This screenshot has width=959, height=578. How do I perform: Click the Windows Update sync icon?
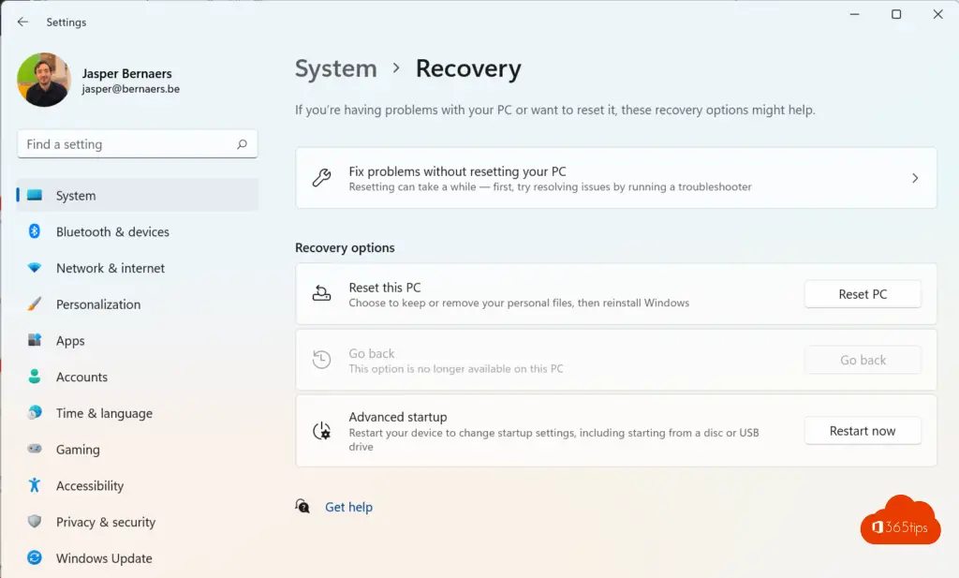coord(35,557)
